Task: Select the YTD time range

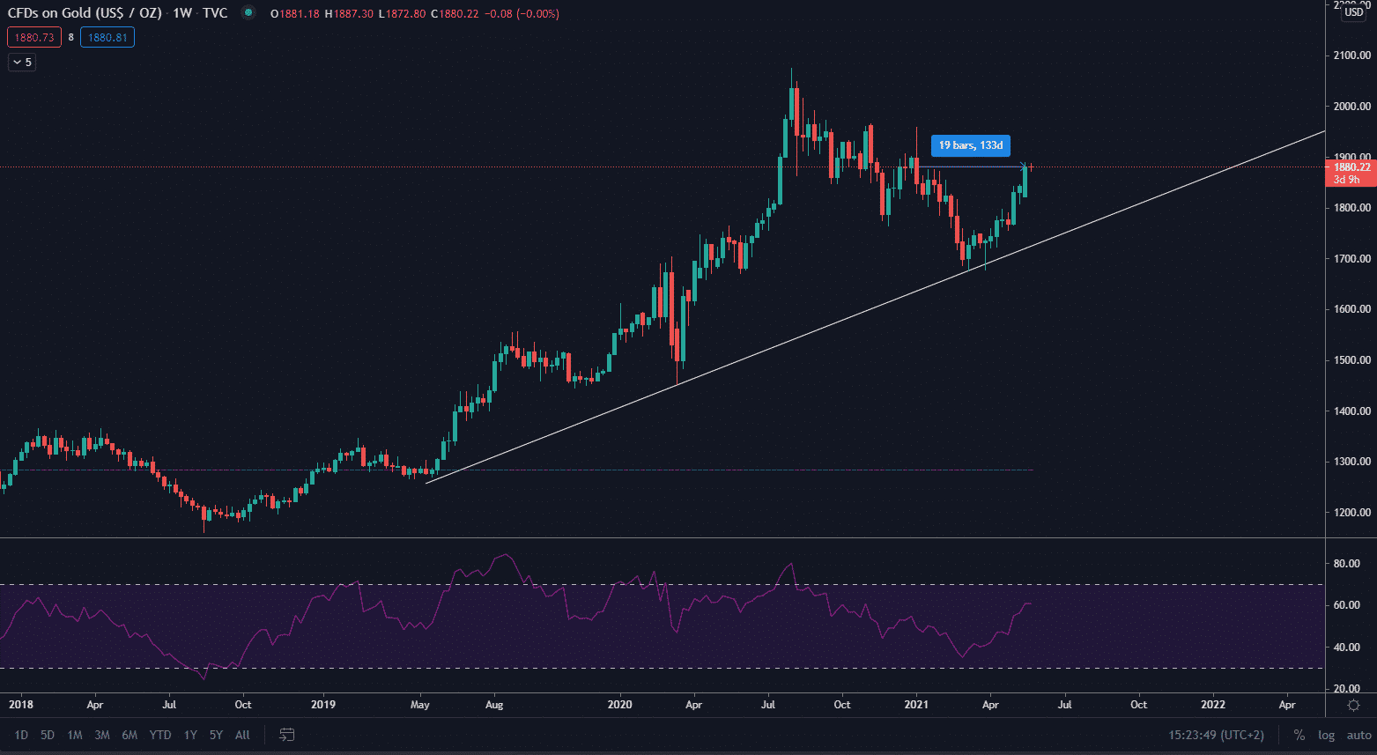Action: (160, 735)
